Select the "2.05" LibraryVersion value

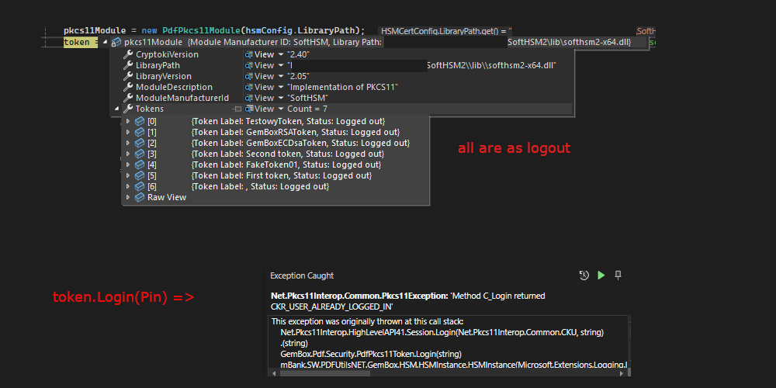(299, 76)
